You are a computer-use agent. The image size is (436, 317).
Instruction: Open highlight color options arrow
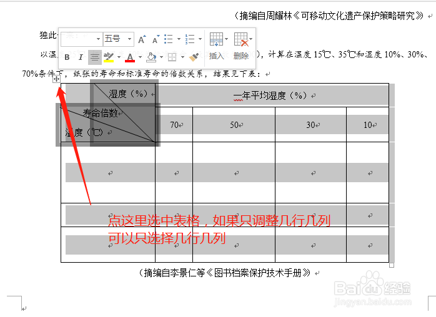click(x=119, y=57)
